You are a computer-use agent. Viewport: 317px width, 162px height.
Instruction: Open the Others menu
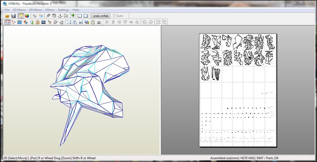[50, 10]
